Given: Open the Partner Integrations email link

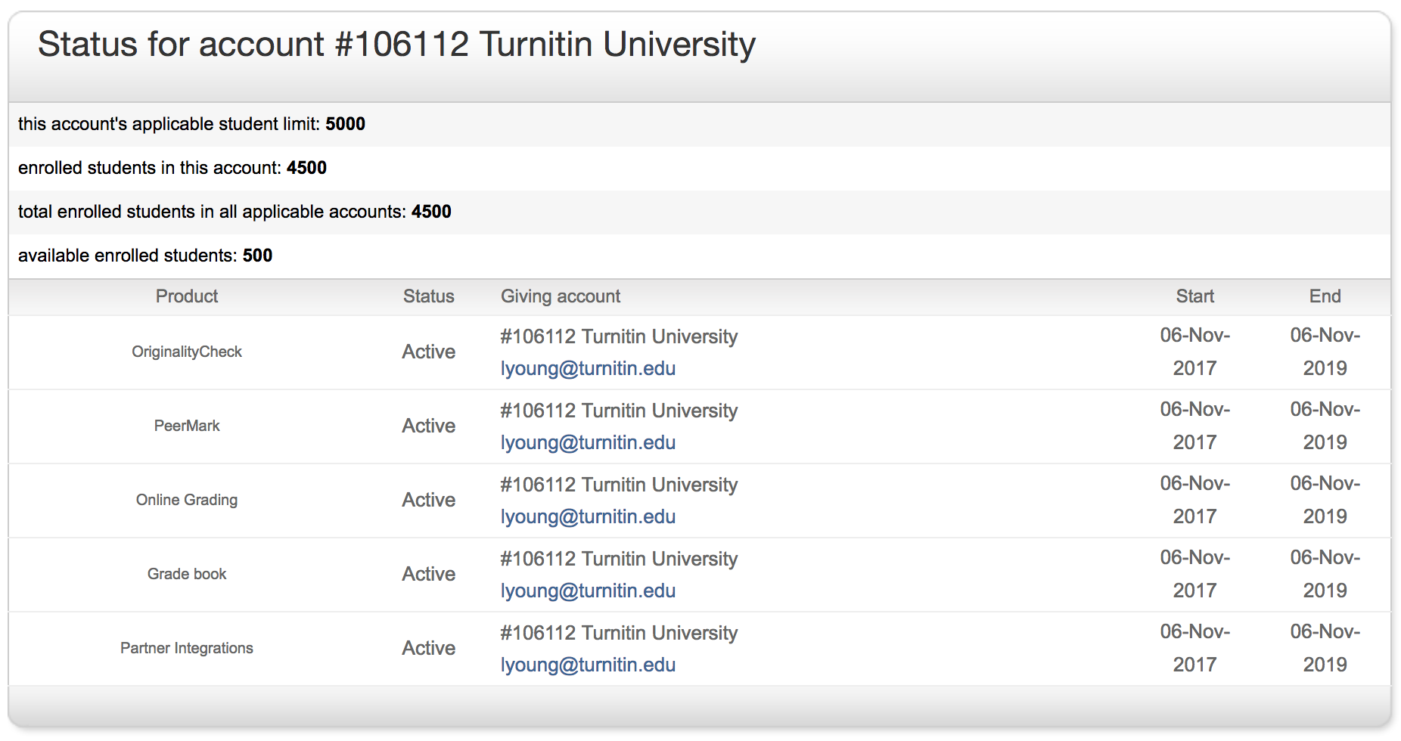Looking at the screenshot, I should pyautogui.click(x=588, y=665).
